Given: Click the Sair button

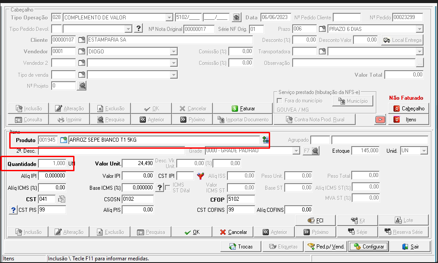Looking at the screenshot, I should coord(410,247).
